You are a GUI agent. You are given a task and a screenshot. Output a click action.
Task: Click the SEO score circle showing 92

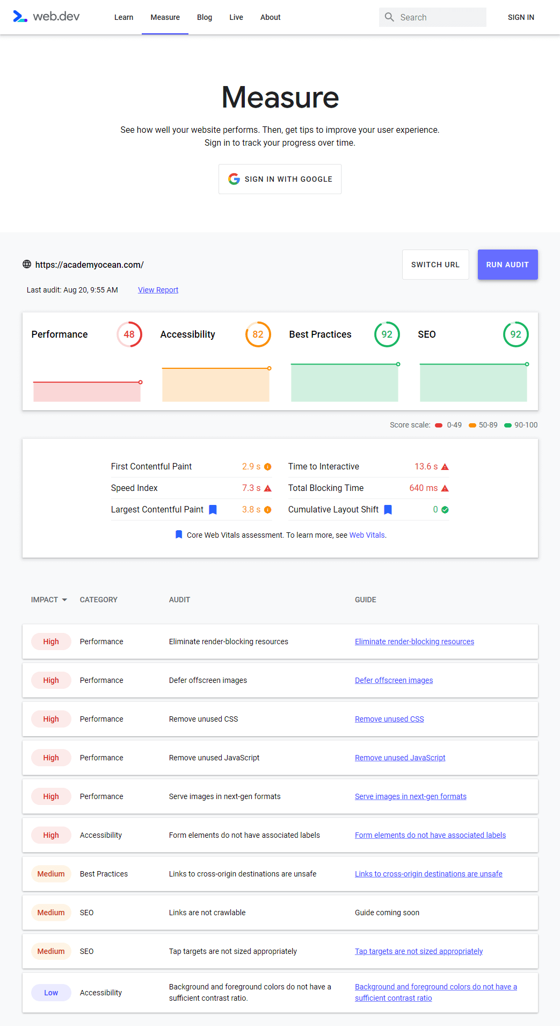click(x=515, y=334)
